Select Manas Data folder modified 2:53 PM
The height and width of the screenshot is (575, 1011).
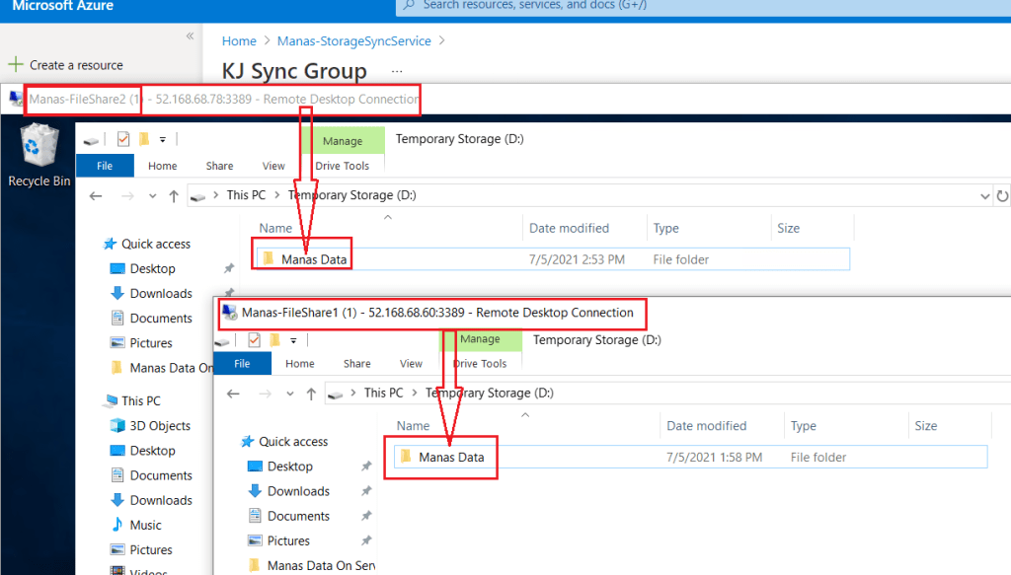pyautogui.click(x=553, y=258)
